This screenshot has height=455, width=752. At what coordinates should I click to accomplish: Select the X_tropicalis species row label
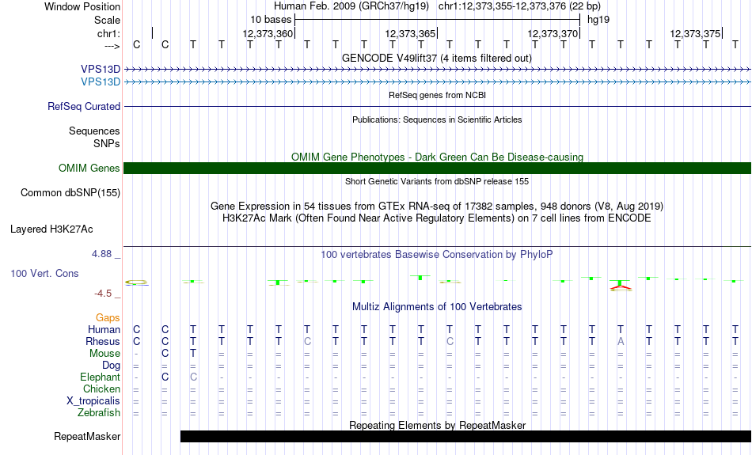click(93, 401)
